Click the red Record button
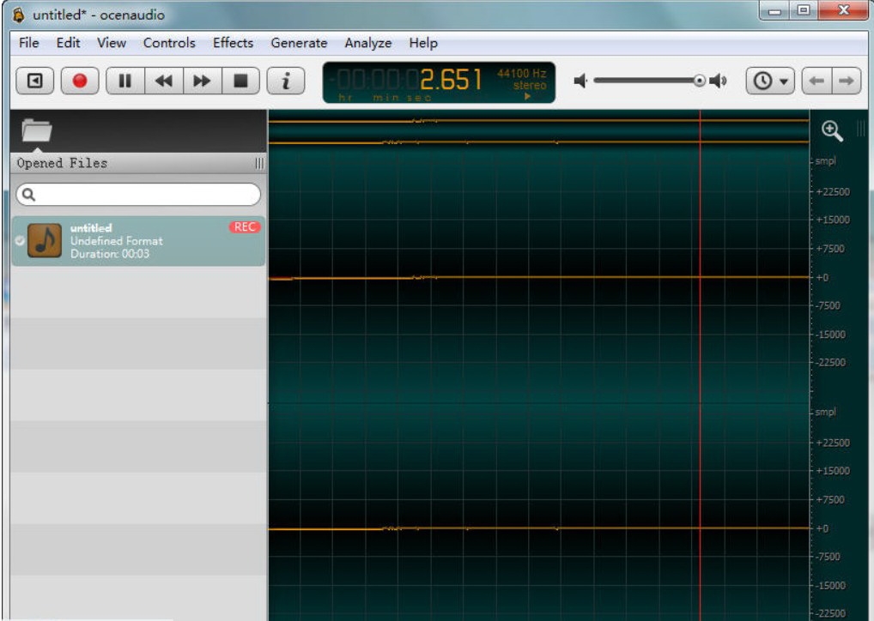The image size is (874, 621). 80,81
